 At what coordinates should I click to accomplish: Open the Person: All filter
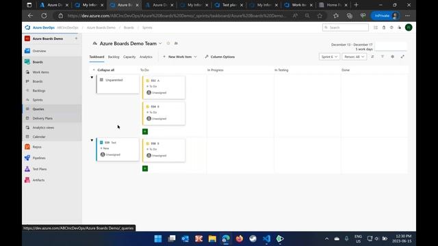point(354,57)
